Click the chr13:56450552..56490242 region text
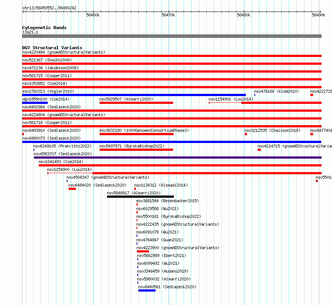 click(x=49, y=8)
